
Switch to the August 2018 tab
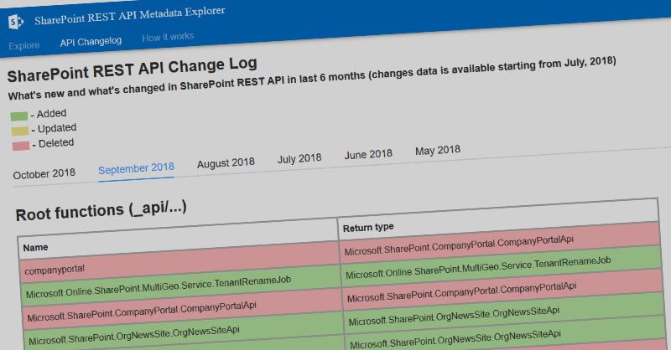pos(226,162)
